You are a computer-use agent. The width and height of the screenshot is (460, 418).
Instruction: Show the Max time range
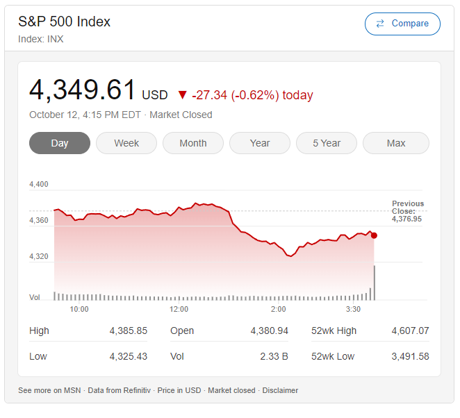pos(396,143)
